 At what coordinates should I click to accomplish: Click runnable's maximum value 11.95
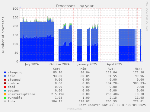139,98
